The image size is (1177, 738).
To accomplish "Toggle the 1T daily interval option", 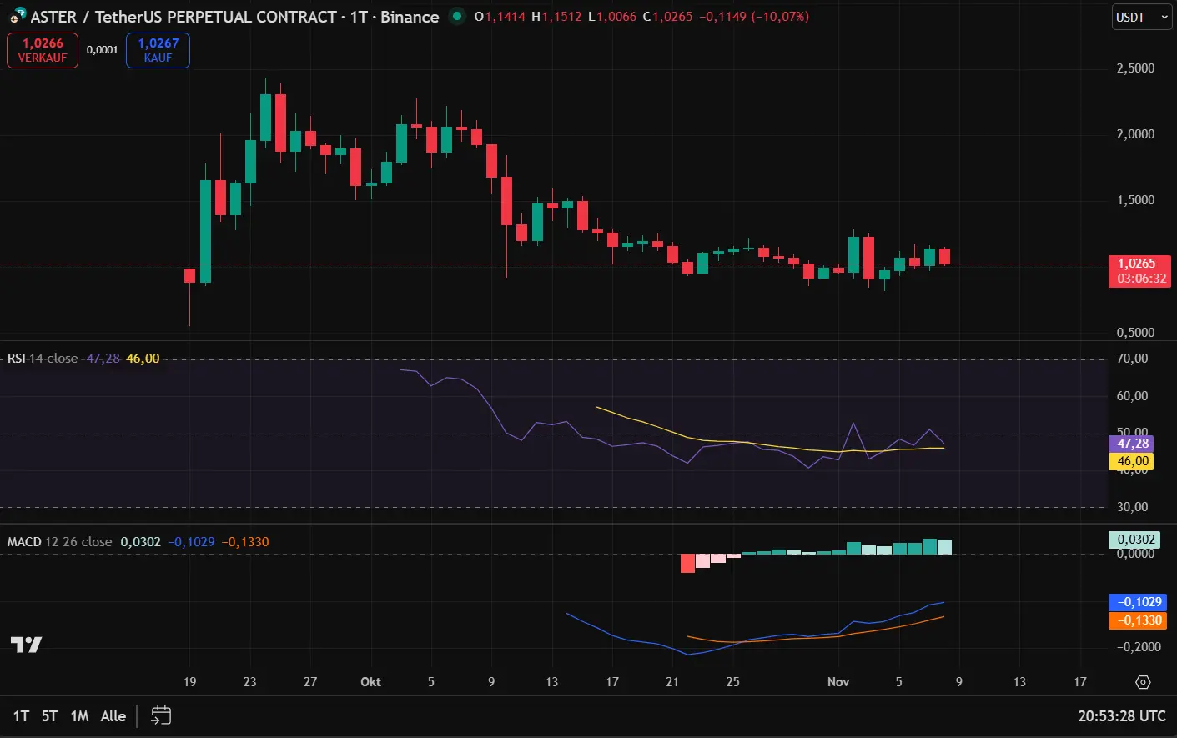I will click(x=21, y=715).
